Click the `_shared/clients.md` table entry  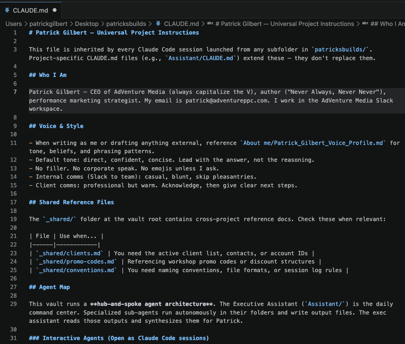click(x=69, y=253)
